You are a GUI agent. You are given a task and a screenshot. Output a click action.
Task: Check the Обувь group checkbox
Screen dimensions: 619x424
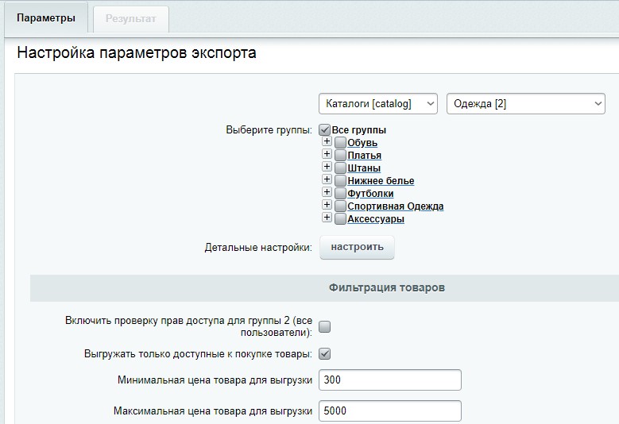point(340,143)
